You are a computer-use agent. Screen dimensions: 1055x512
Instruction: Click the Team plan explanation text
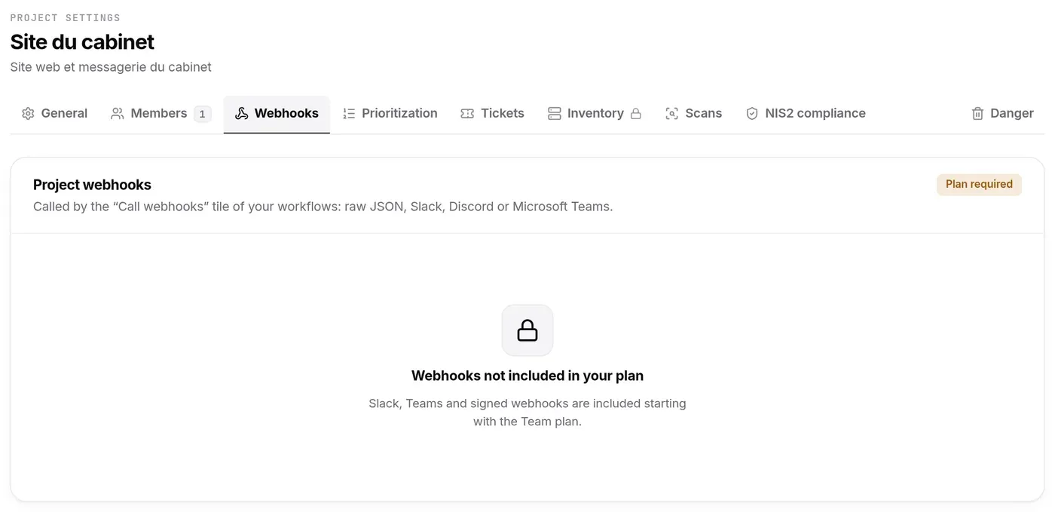tap(527, 412)
